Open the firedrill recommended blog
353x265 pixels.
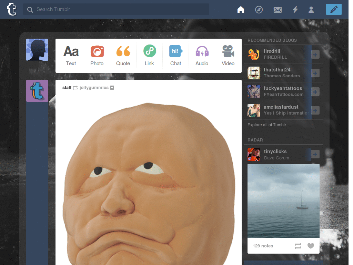tap(272, 51)
